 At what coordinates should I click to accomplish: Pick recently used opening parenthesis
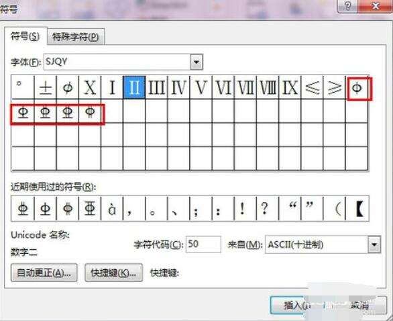click(335, 209)
